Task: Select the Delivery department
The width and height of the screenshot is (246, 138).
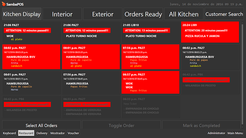Action: click(42, 133)
